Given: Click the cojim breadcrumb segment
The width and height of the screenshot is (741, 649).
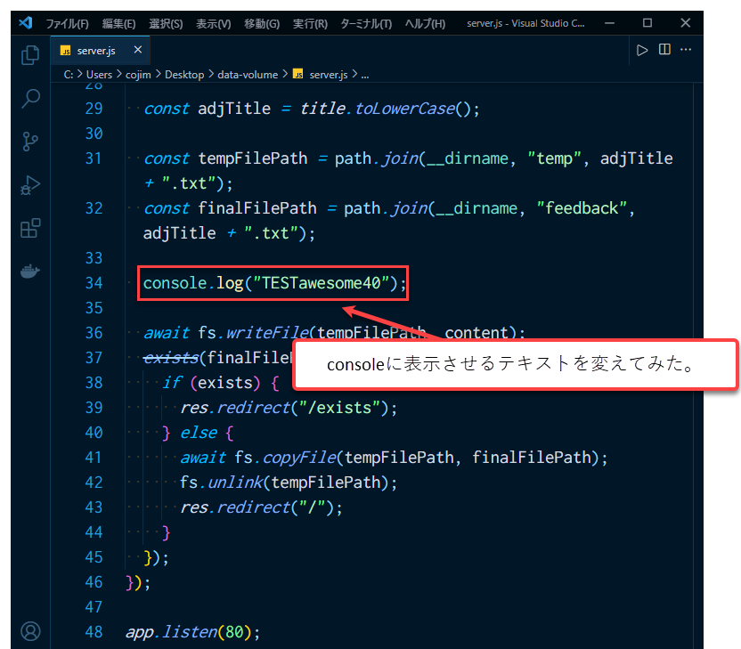Looking at the screenshot, I should coord(138,75).
